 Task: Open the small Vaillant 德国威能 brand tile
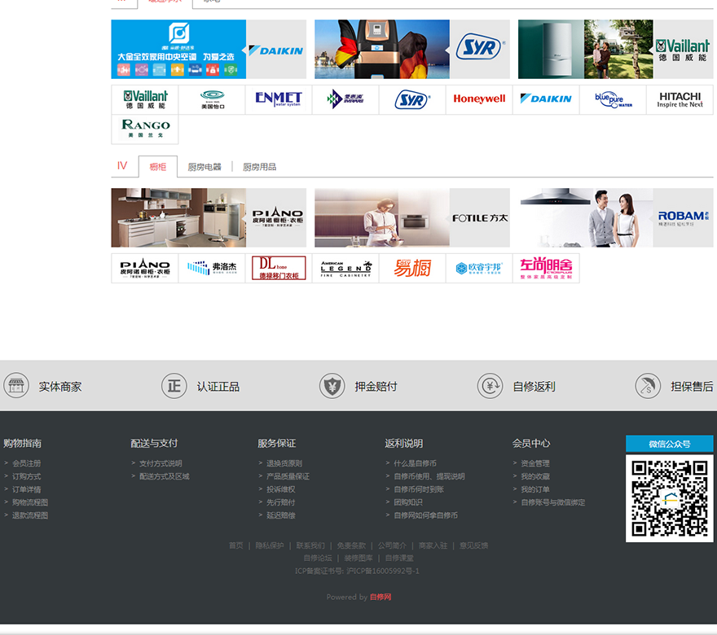[145, 99]
